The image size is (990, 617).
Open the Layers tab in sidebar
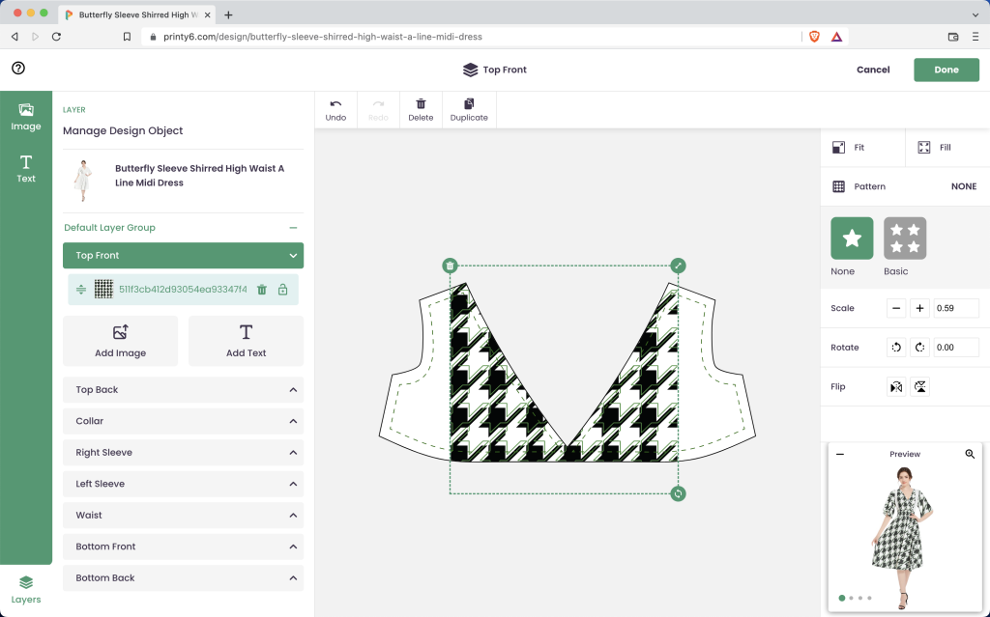(26, 588)
